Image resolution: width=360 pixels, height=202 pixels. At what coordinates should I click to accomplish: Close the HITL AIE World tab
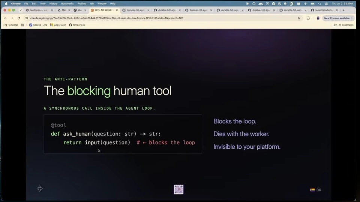[117, 10]
